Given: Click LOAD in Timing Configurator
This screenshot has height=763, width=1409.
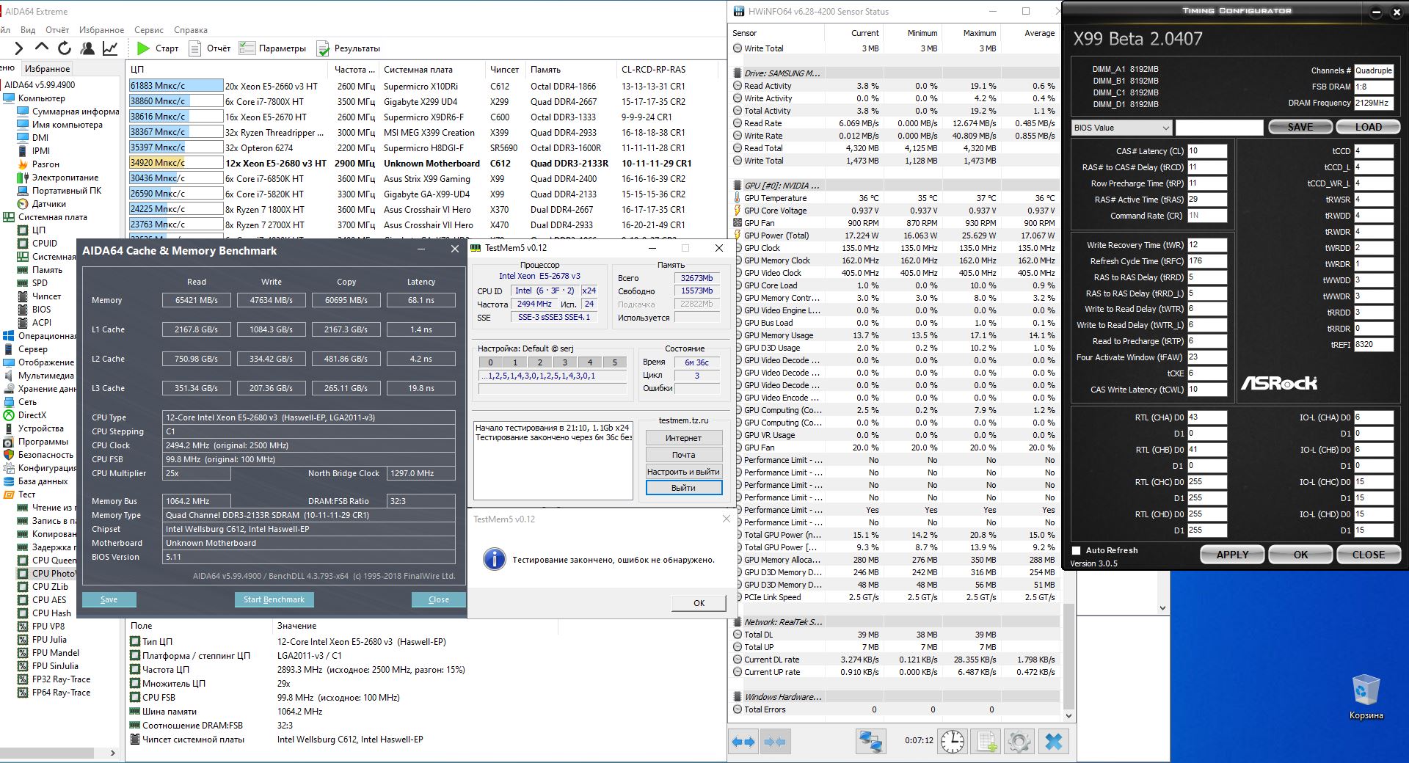Looking at the screenshot, I should coord(1368,127).
